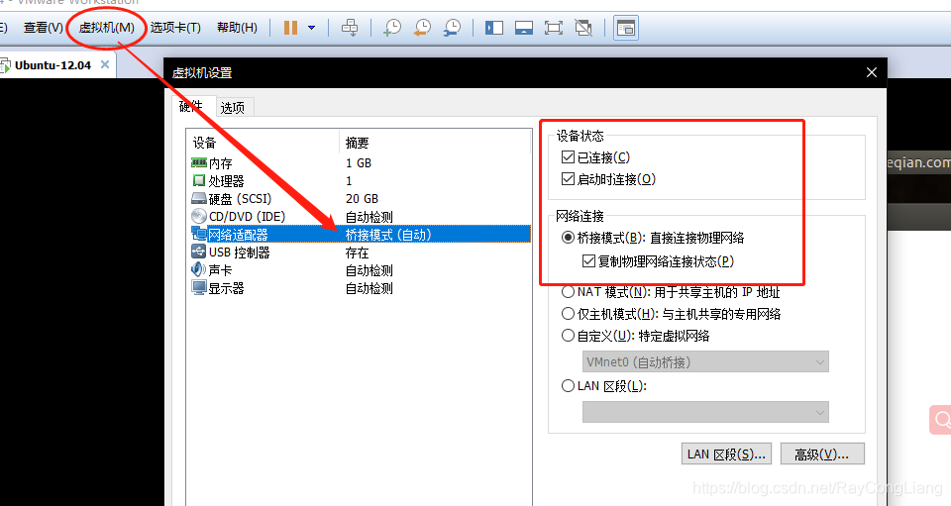Toggle the thumbnail bar view icon

(523, 28)
